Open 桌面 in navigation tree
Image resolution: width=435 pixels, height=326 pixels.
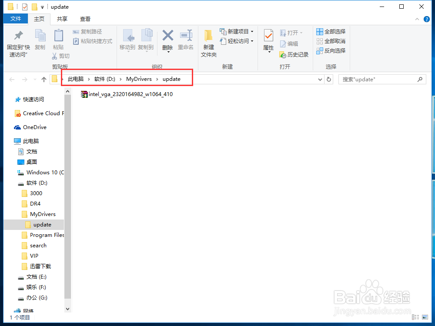coord(27,162)
